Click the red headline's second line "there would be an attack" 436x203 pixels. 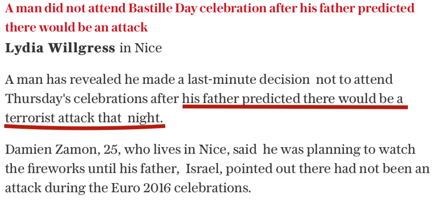coord(77,28)
